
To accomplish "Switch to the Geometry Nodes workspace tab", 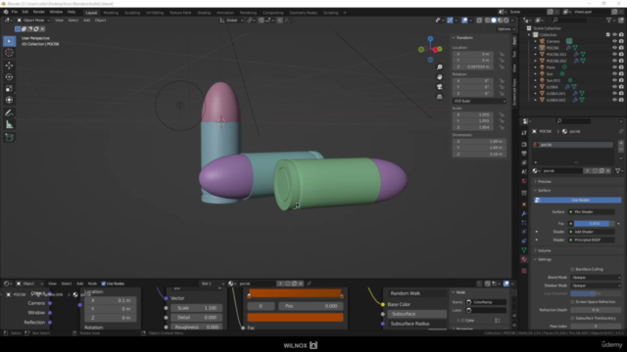I will pos(303,13).
